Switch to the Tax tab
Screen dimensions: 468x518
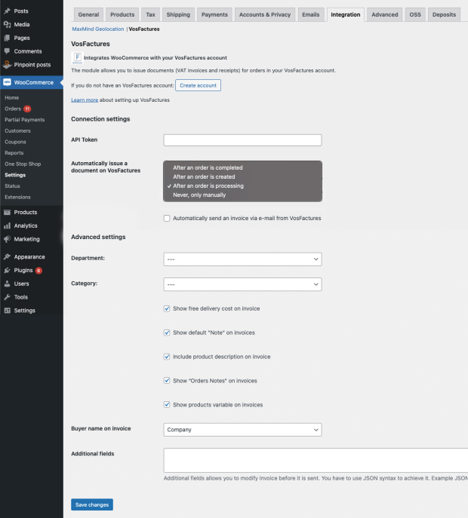[150, 14]
